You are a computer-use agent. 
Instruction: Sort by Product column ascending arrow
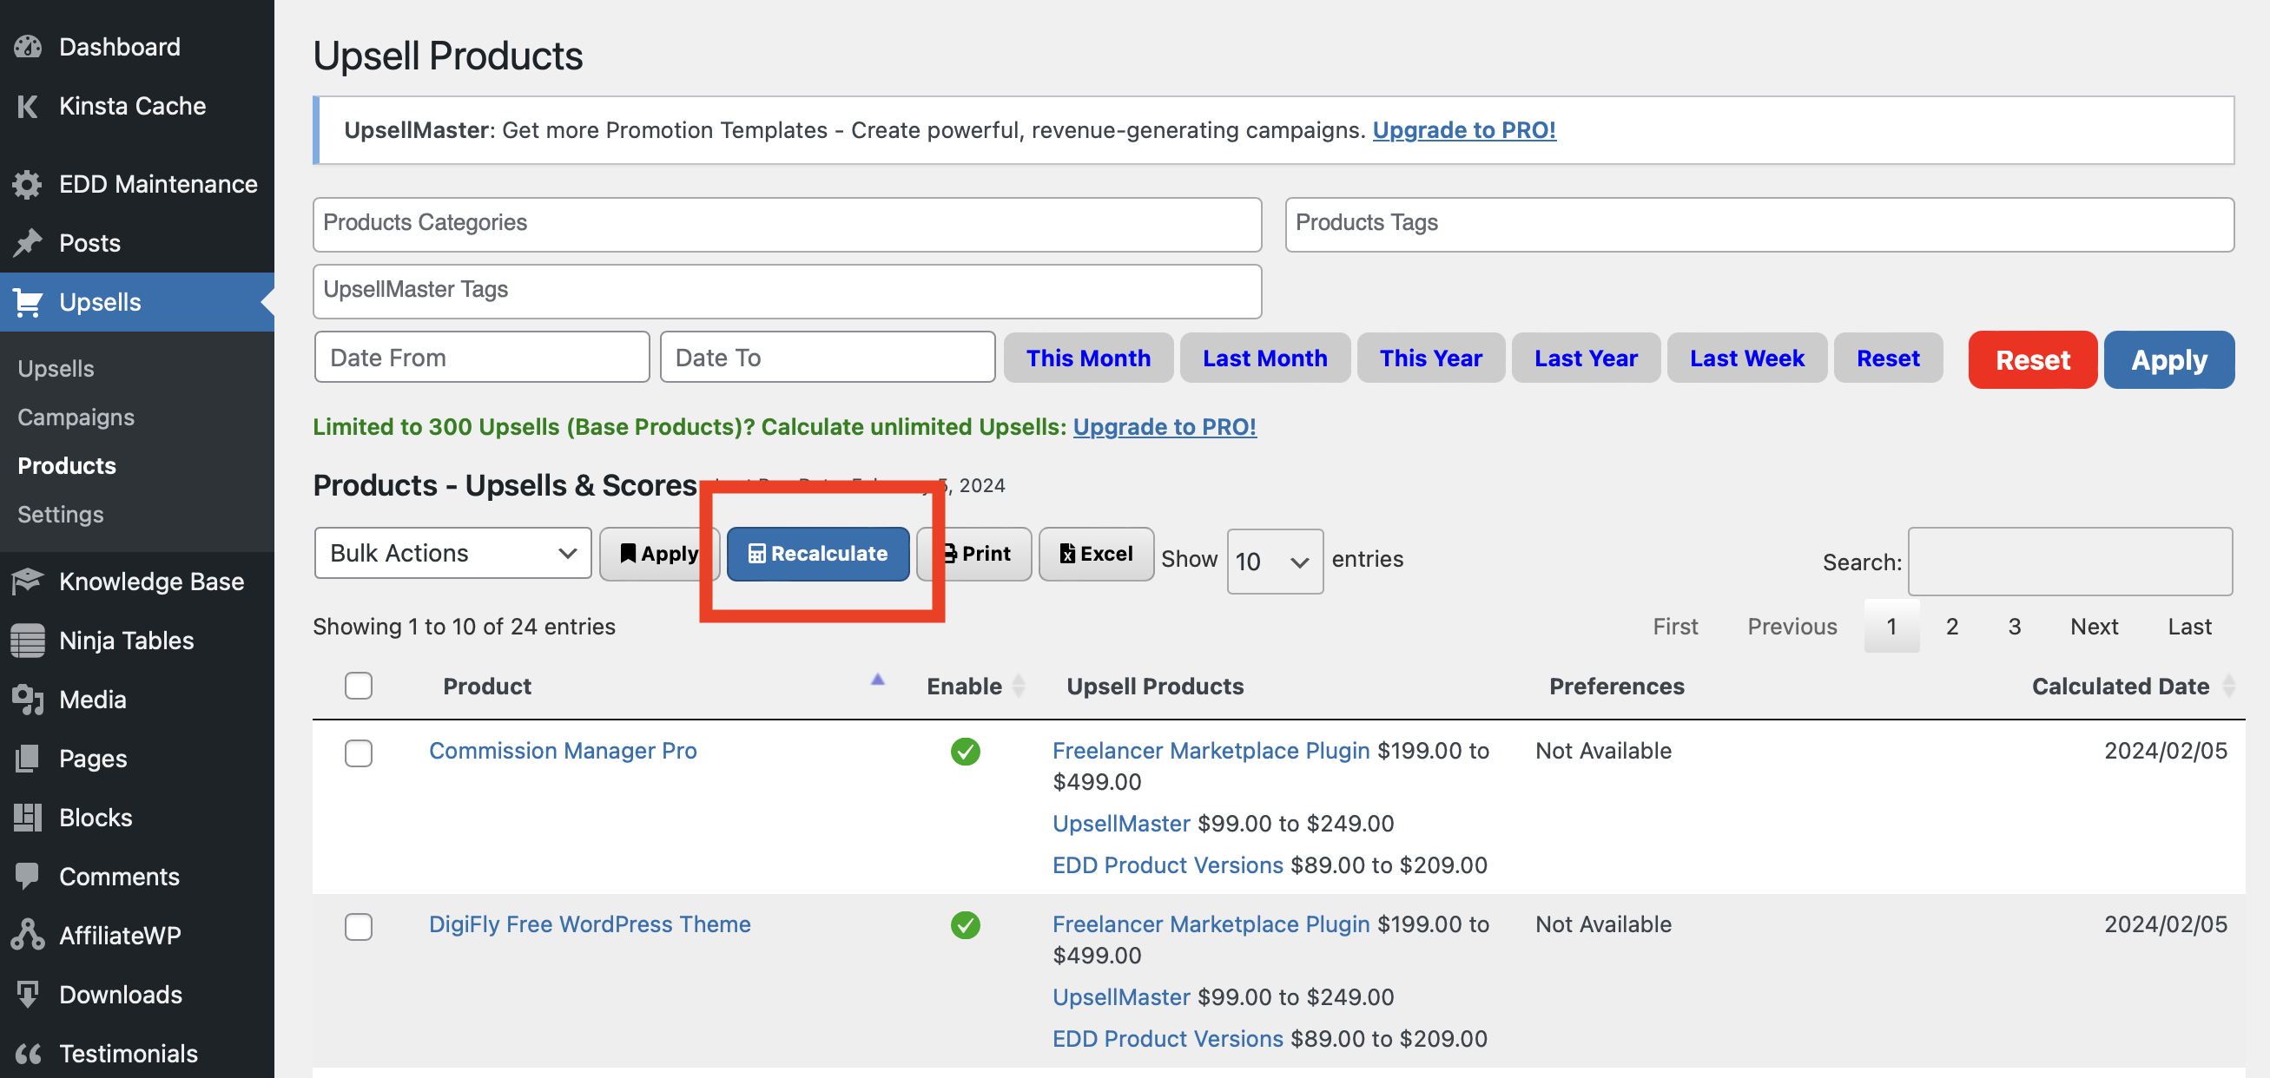877,679
